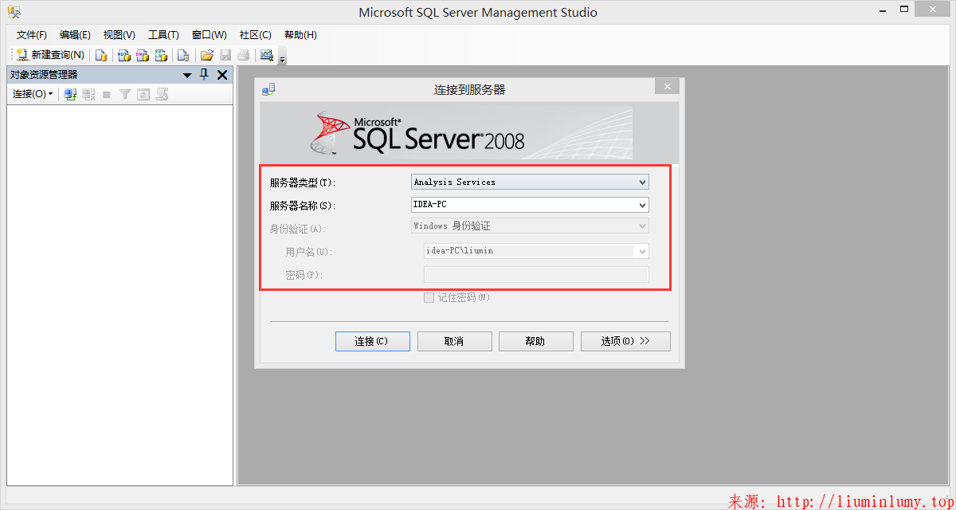Click the script/summary icon in Object Explorer toolbar
Viewport: 956px width, 510px height.
162,94
